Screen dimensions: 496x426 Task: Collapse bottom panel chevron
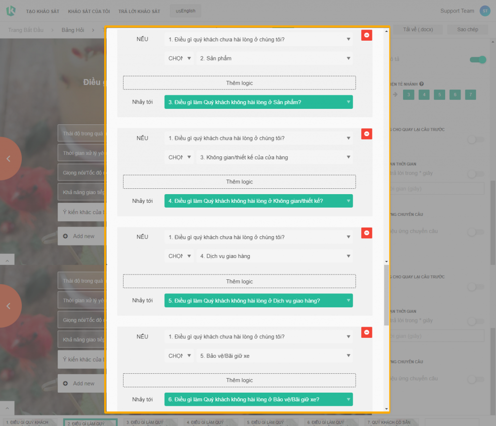(7, 408)
